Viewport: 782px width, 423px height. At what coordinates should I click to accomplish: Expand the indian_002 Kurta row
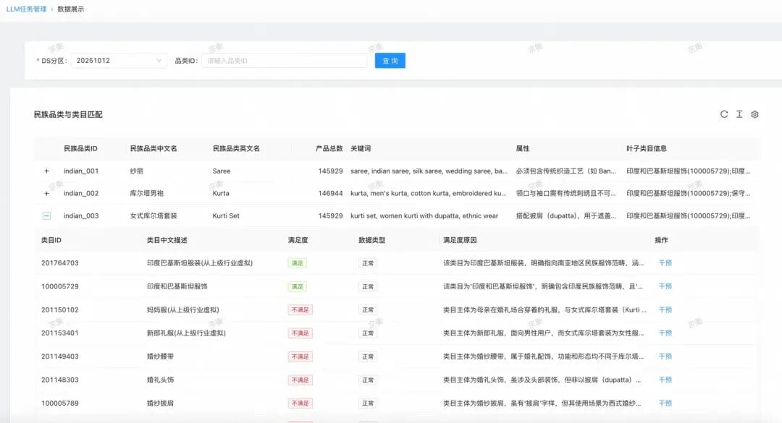(x=46, y=193)
